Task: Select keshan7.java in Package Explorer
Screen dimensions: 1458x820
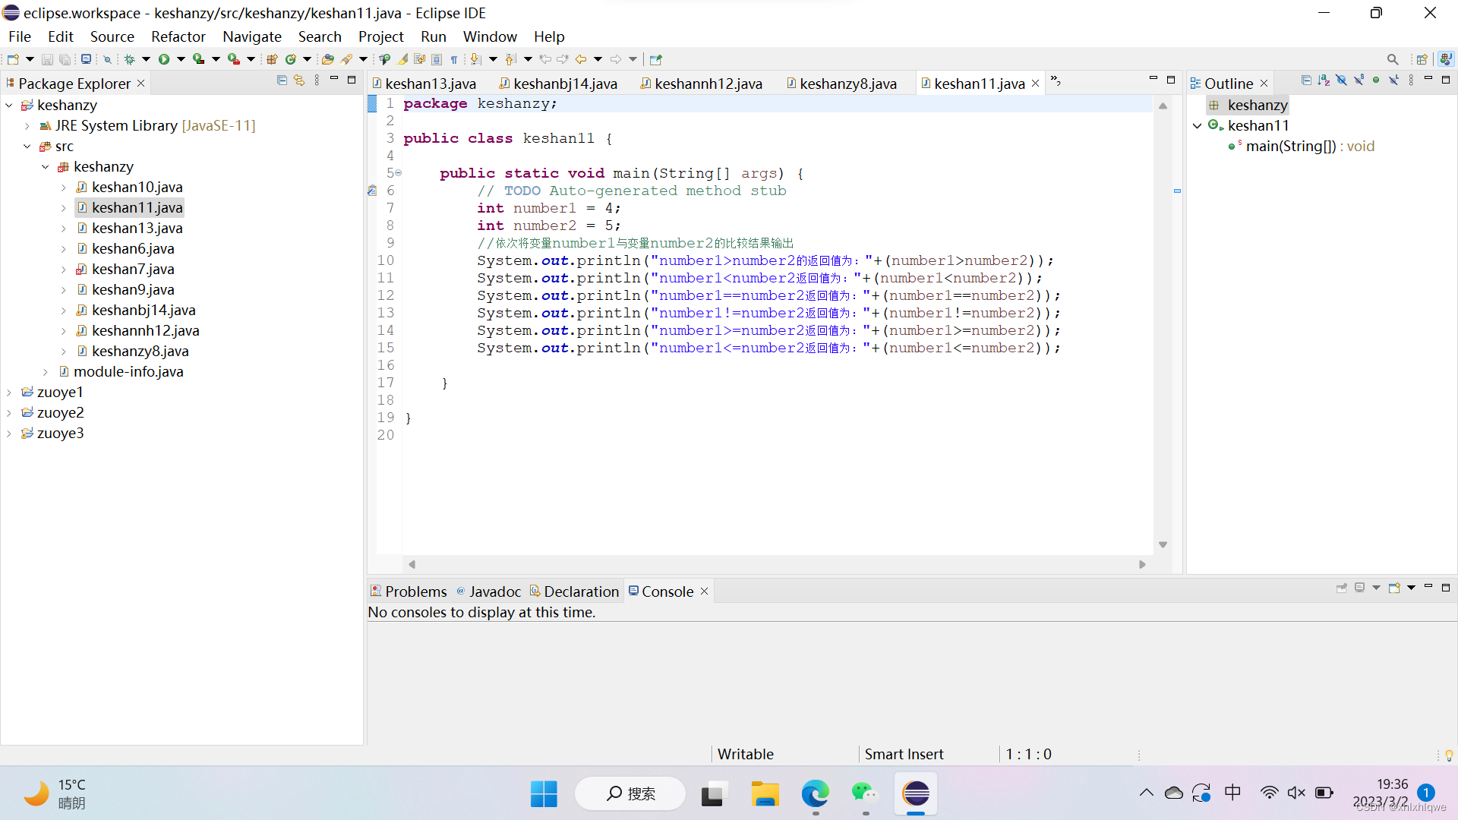Action: 133,269
